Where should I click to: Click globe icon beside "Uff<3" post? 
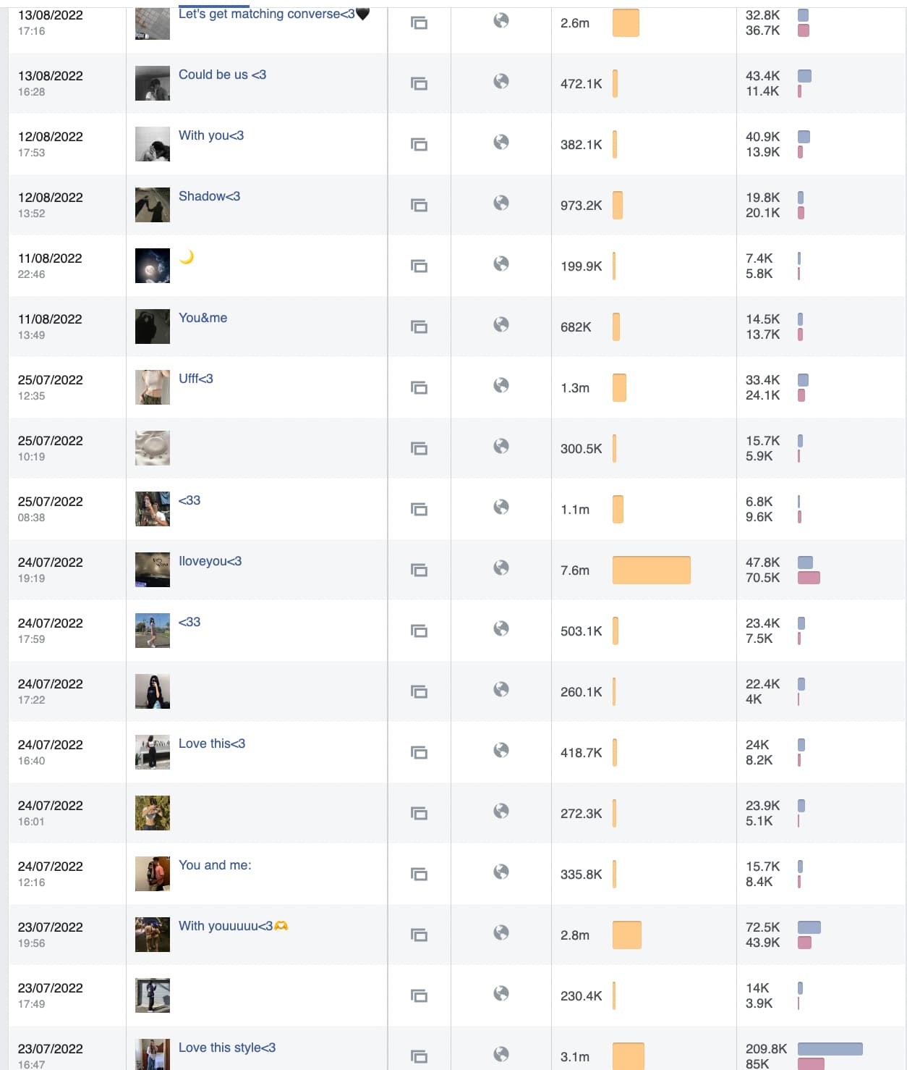501,385
